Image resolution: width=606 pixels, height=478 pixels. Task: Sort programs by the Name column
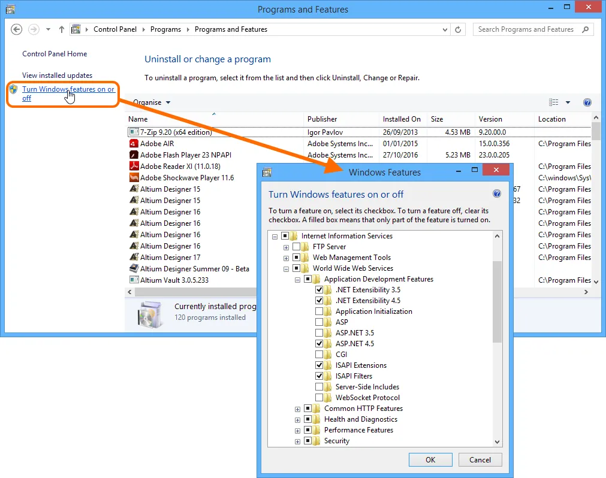[215, 119]
